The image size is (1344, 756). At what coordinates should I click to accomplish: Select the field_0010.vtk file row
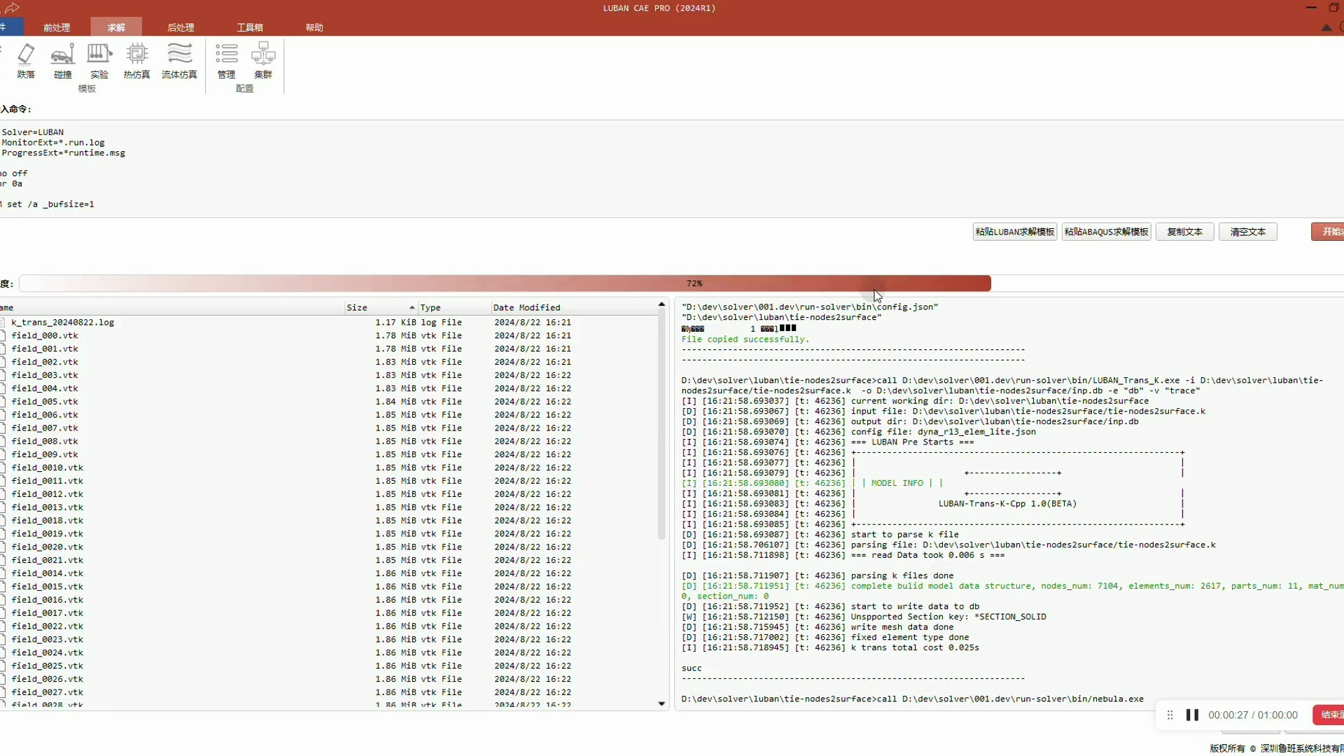coord(48,468)
